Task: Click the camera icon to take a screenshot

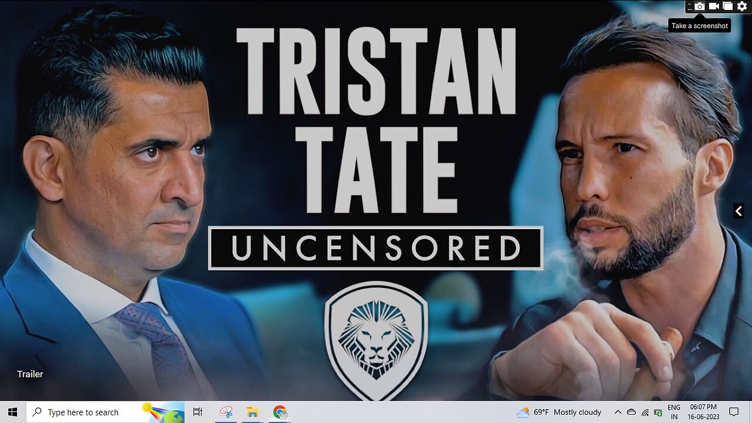Action: coord(699,6)
